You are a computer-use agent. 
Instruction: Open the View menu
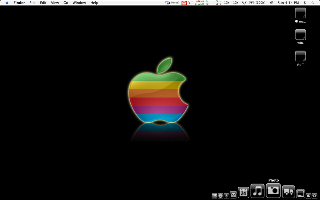click(55, 3)
